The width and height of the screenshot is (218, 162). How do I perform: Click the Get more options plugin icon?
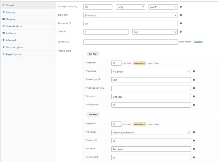click(4, 47)
